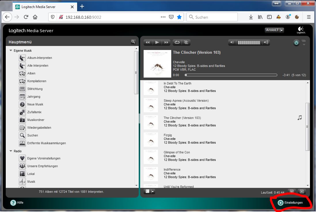Open Zufallsmix dice icon

[22, 112]
